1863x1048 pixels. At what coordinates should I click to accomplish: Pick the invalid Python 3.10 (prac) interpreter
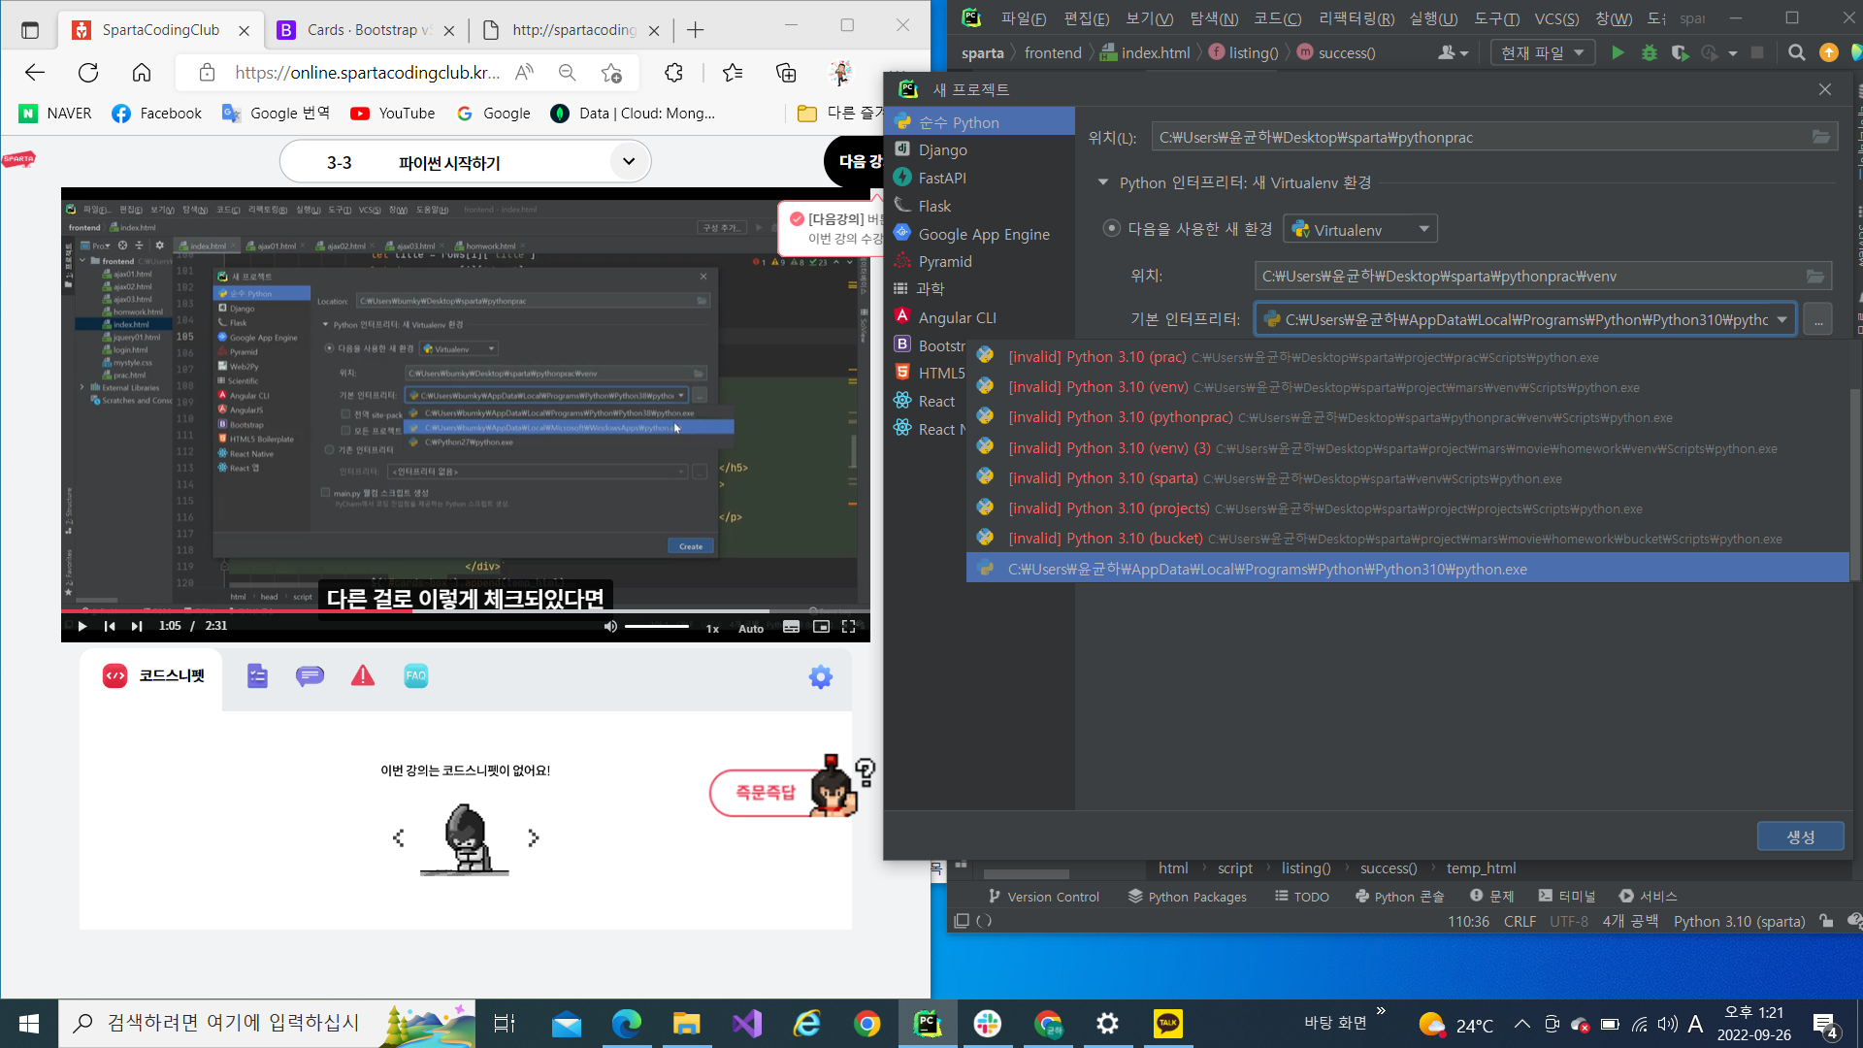coord(1408,357)
